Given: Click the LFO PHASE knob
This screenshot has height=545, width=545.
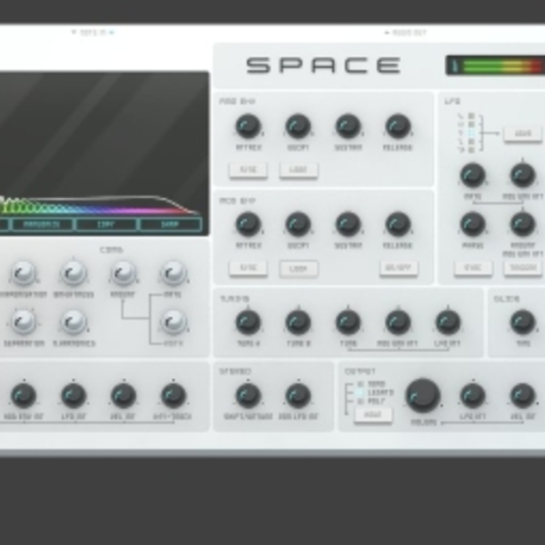Looking at the screenshot, I should (x=472, y=224).
